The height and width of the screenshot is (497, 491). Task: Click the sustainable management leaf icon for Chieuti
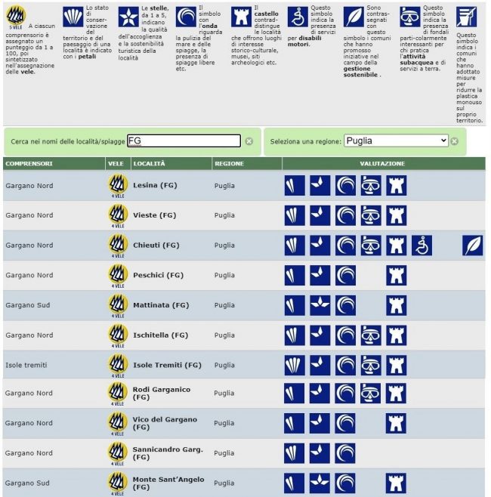472,245
